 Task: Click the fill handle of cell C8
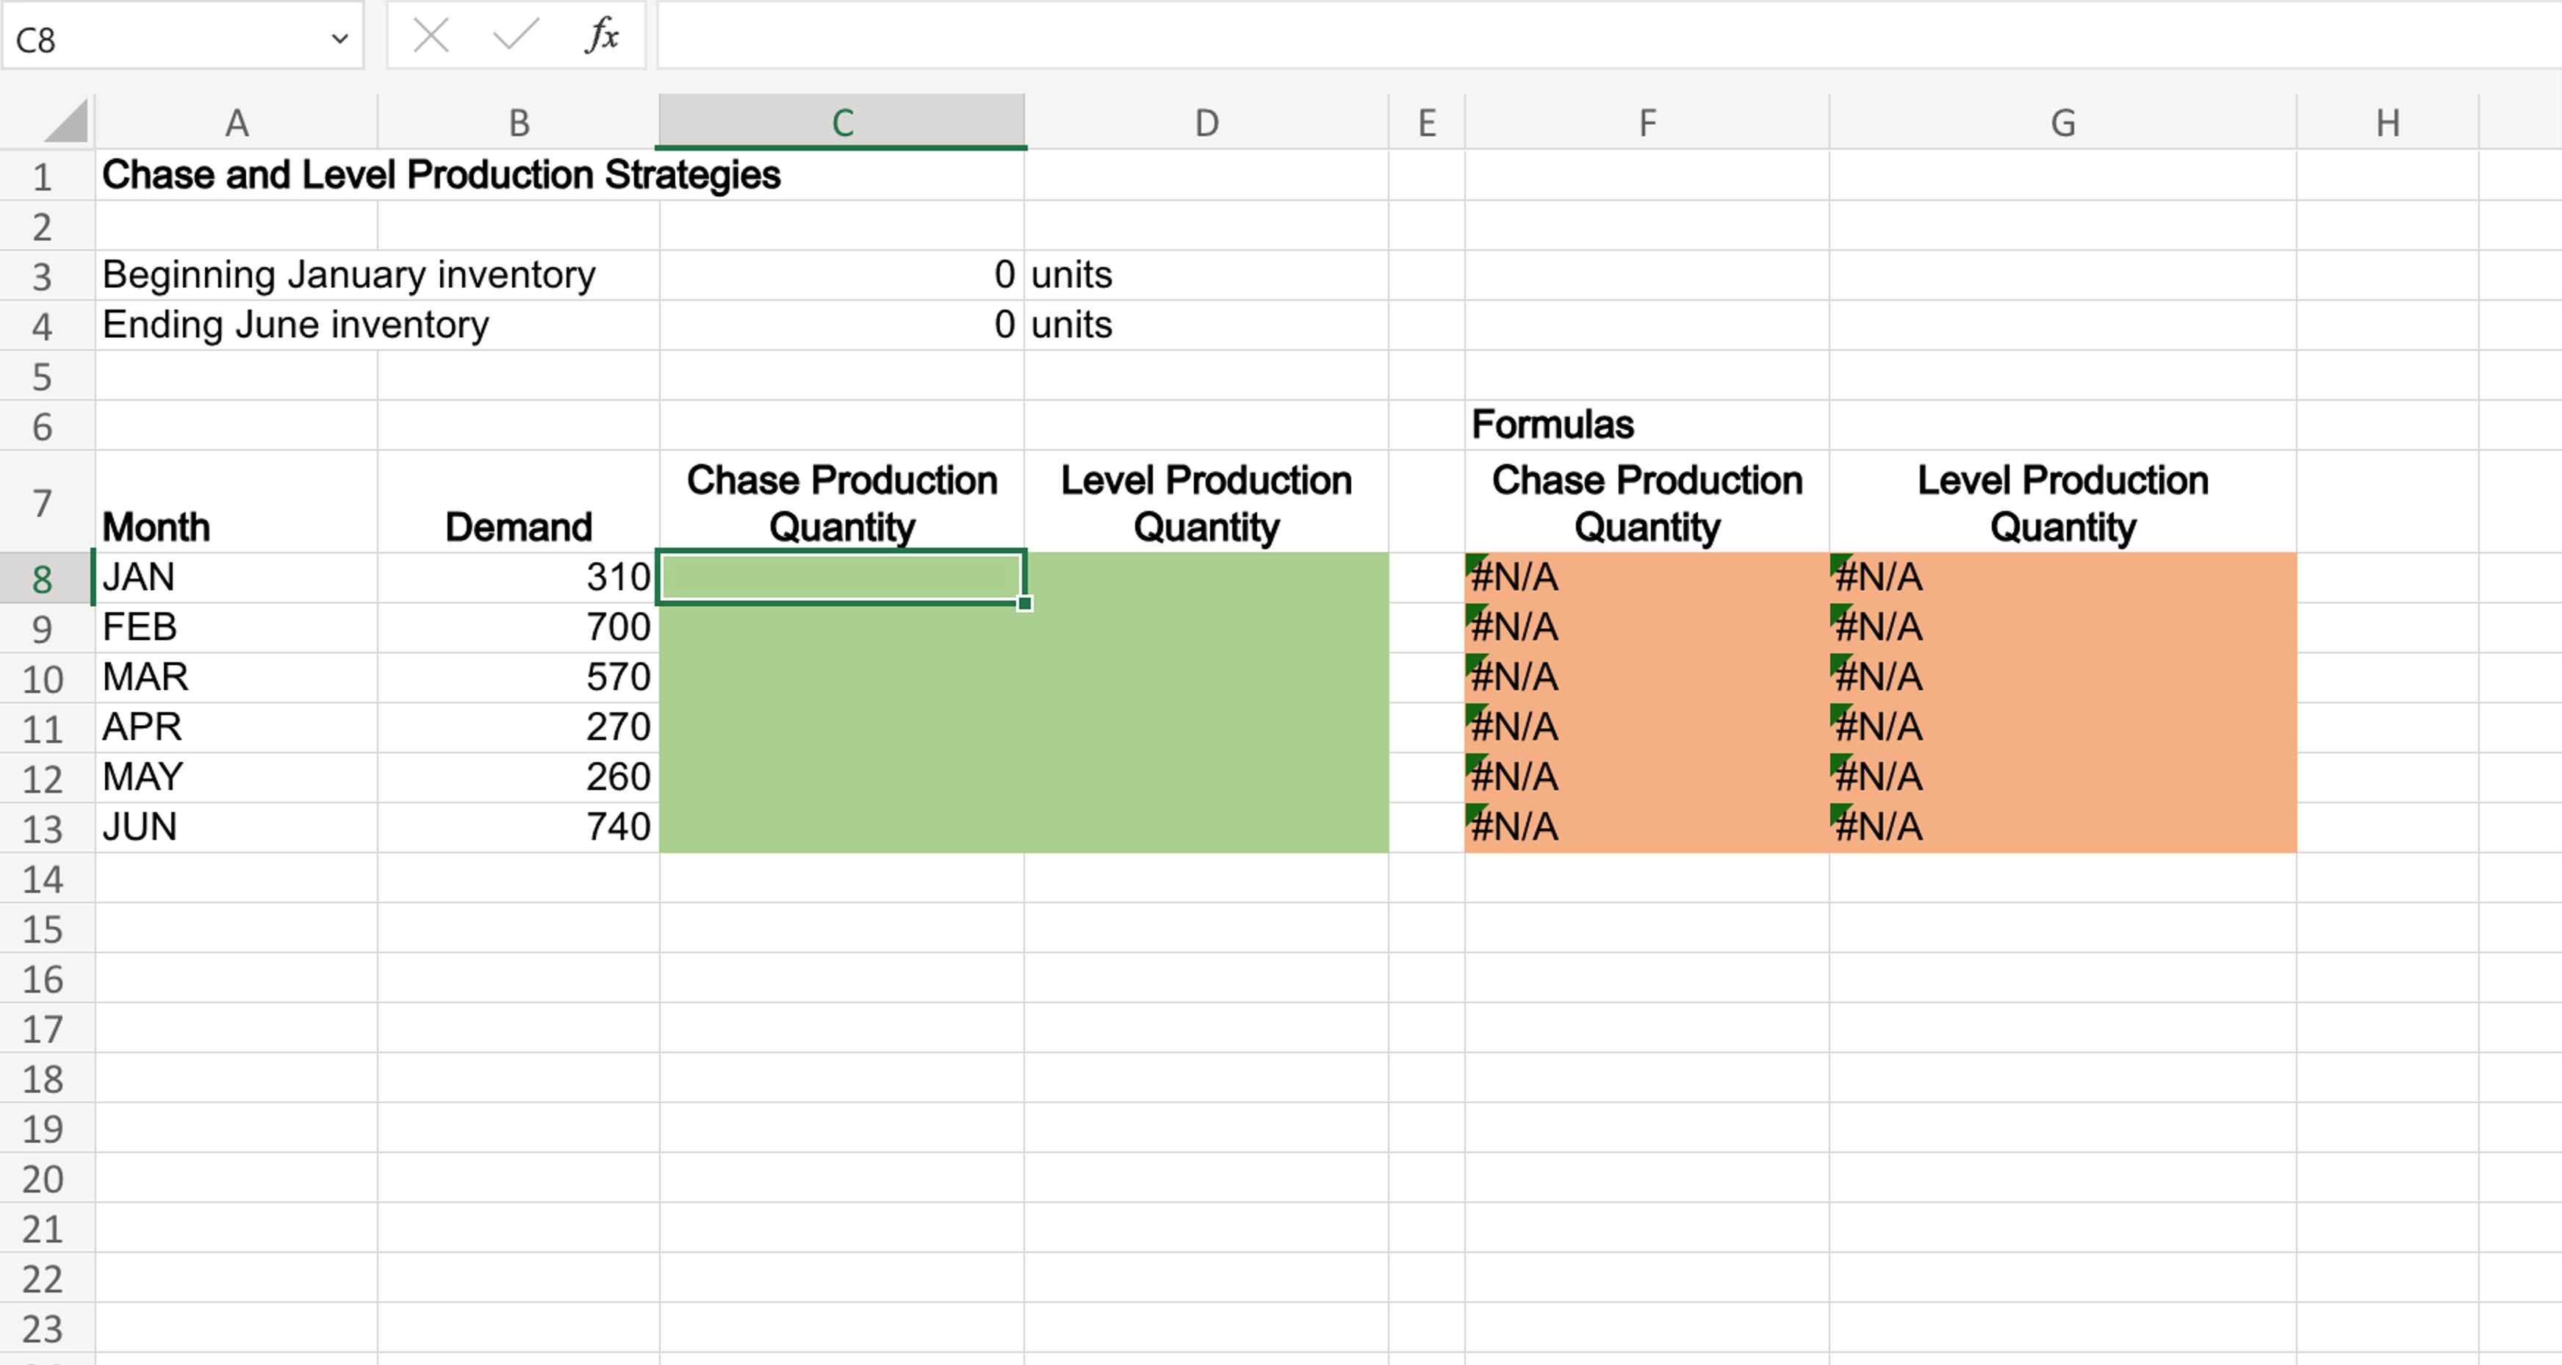point(1024,602)
